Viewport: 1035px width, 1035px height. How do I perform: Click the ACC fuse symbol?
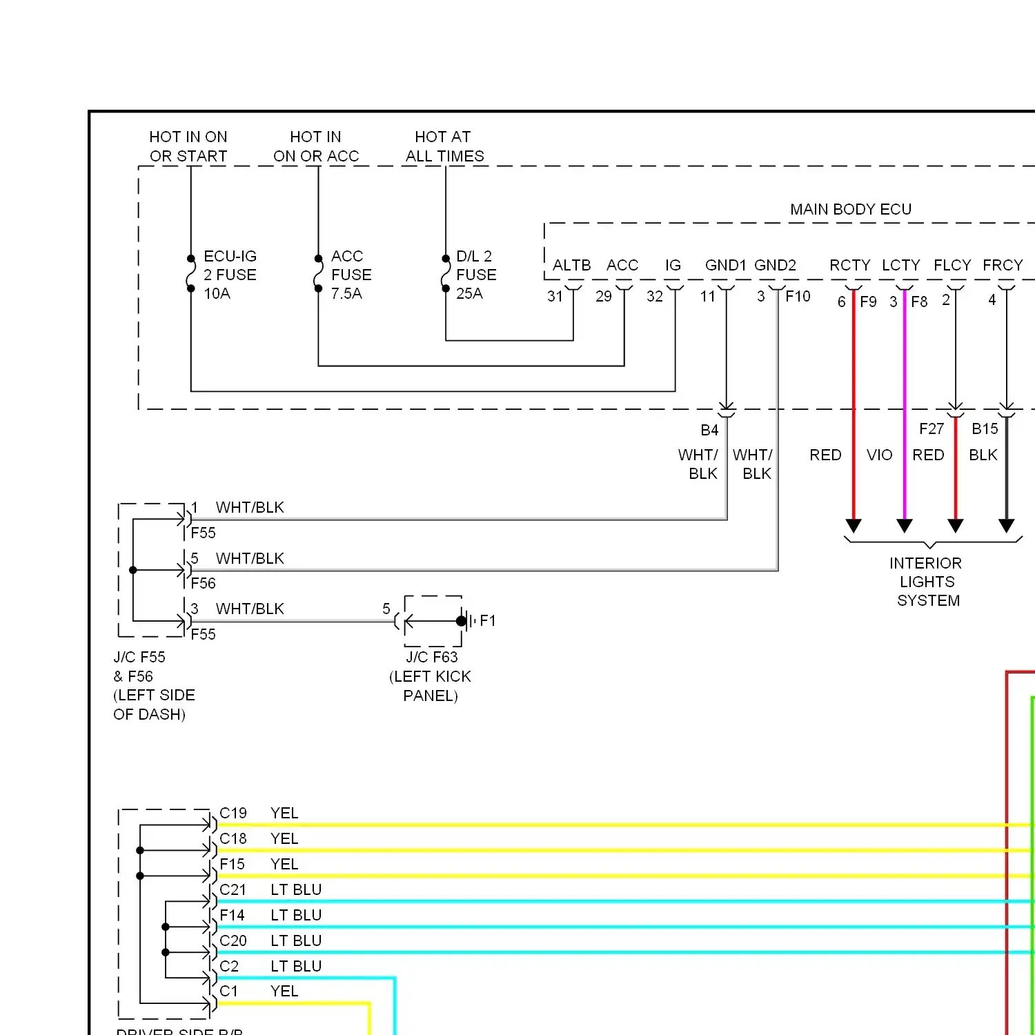tap(318, 274)
